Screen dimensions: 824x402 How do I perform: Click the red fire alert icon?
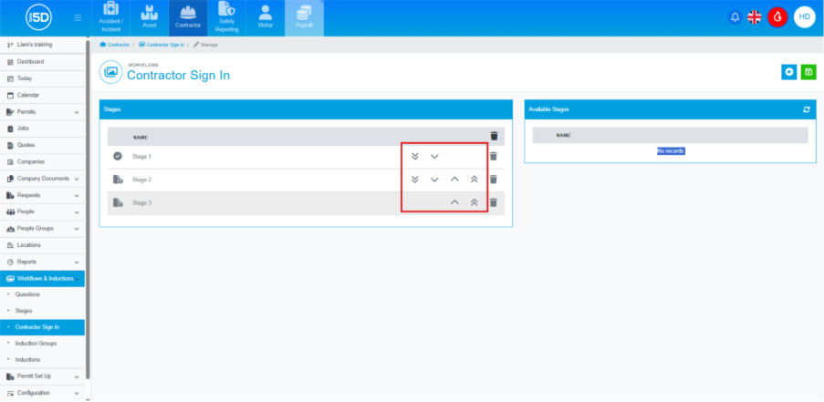pos(777,17)
